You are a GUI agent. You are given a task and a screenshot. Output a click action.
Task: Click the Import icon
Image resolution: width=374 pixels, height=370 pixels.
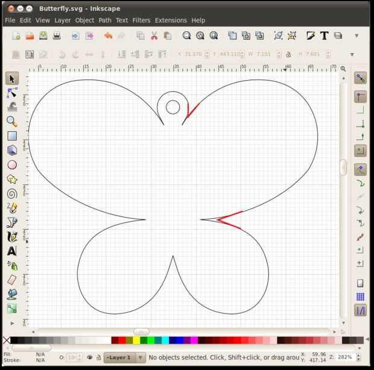[x=75, y=36]
